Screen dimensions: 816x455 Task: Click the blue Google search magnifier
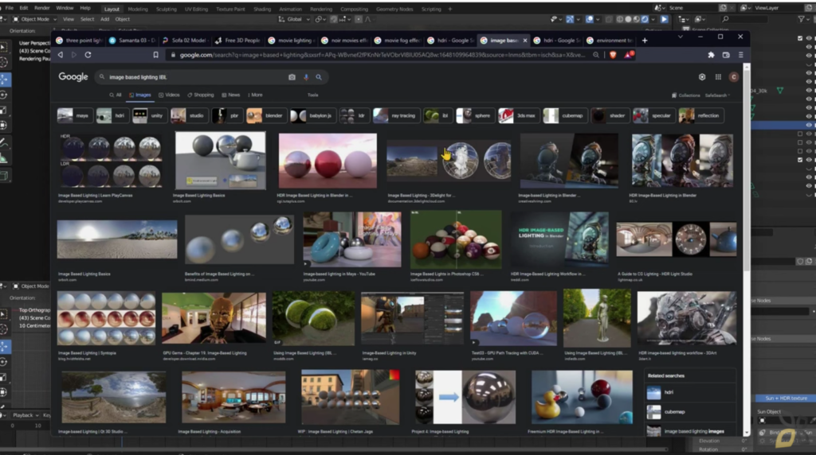[319, 77]
